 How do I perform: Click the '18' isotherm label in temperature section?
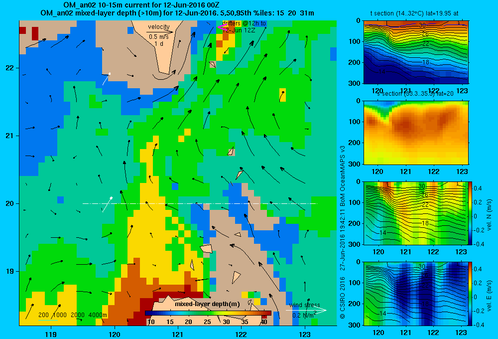pos(426,62)
